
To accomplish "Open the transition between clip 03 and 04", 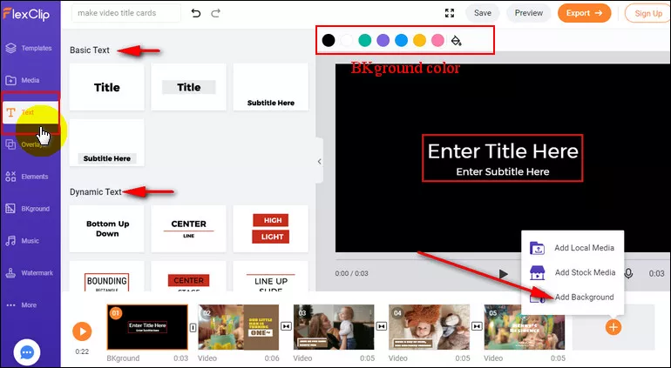I will 382,326.
